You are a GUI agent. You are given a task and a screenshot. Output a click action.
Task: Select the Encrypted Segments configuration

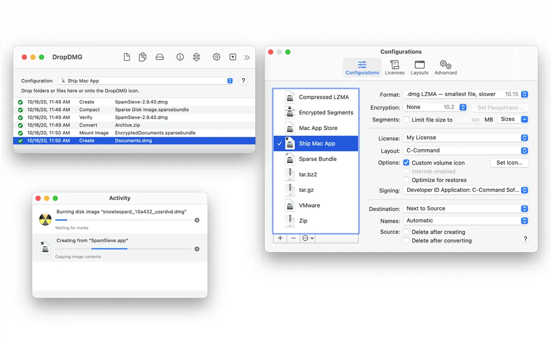(x=326, y=113)
